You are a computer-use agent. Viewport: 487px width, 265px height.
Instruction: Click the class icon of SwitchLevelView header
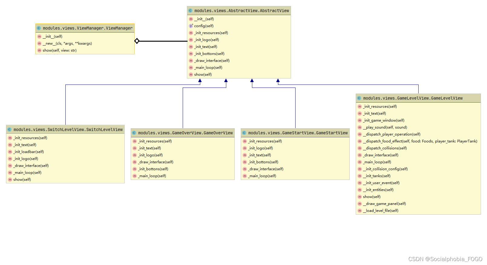coord(9,129)
